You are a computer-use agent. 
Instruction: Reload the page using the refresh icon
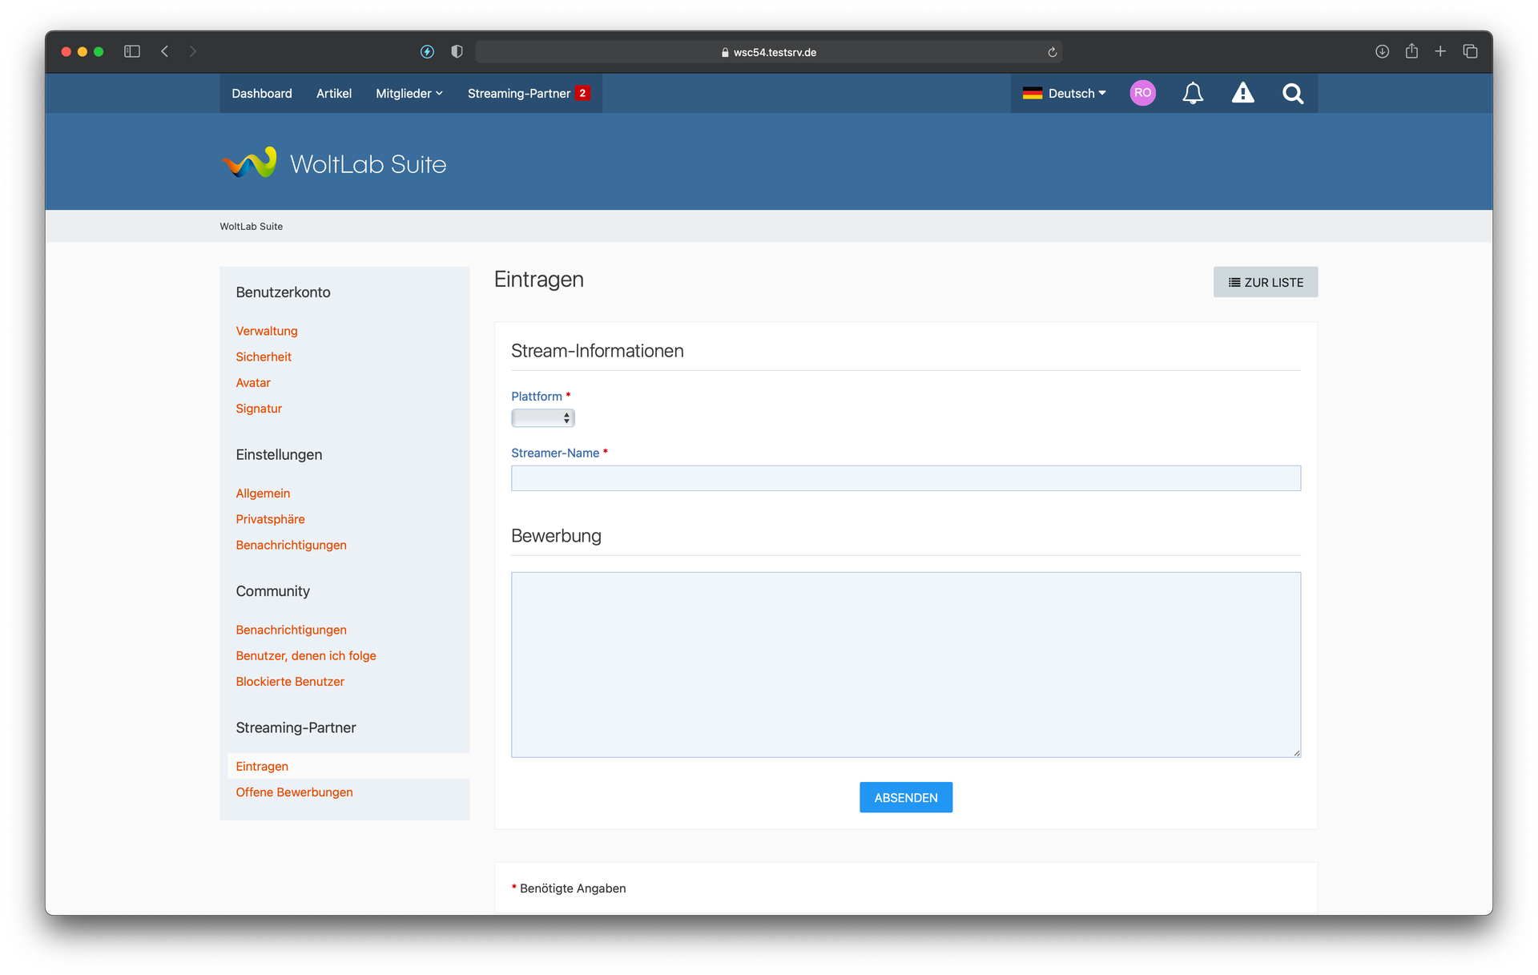tap(1053, 52)
